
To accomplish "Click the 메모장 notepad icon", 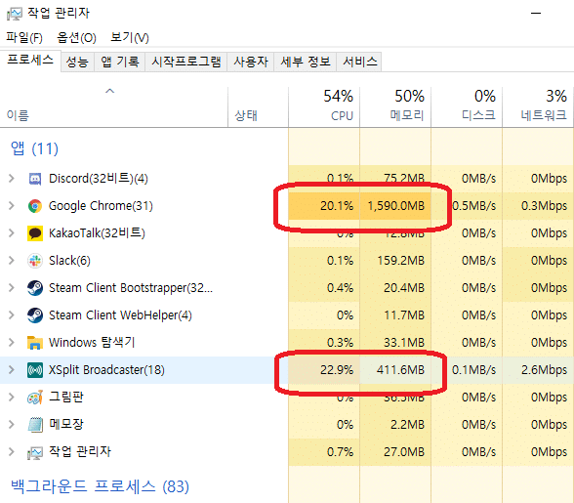I will pyautogui.click(x=35, y=425).
